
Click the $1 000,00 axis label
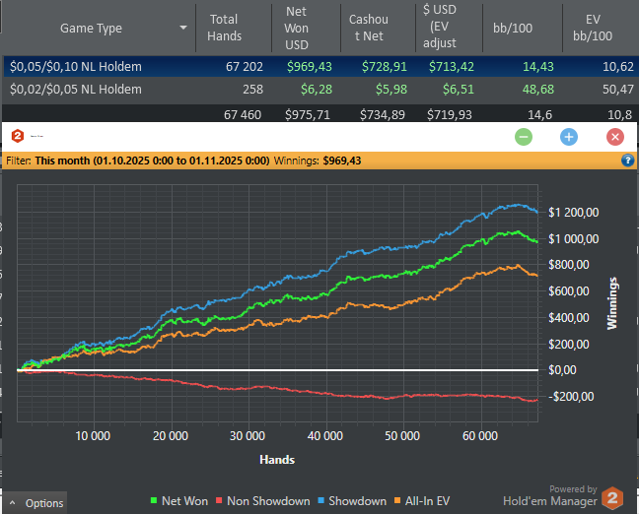point(574,238)
